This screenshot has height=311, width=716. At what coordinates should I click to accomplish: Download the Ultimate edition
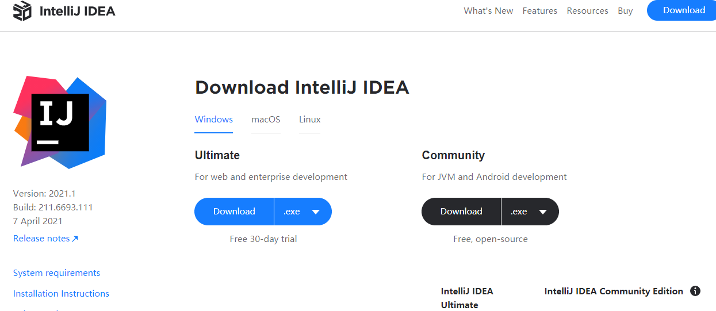tap(234, 212)
